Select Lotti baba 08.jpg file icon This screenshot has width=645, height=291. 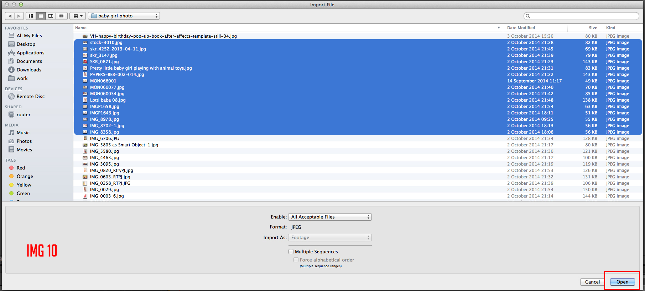(85, 100)
